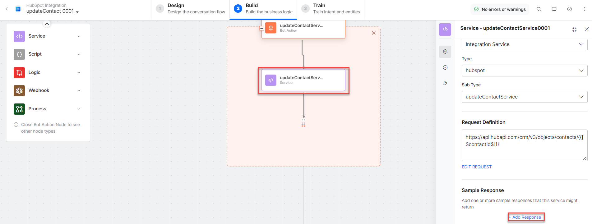Switch to the Design tab

click(x=190, y=9)
